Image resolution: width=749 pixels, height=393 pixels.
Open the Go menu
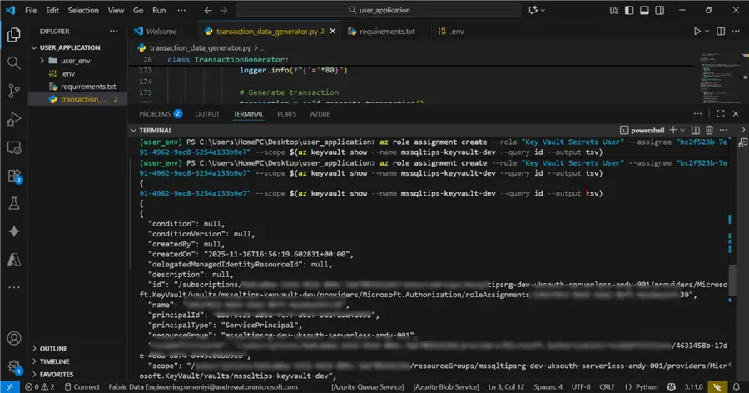pos(138,10)
